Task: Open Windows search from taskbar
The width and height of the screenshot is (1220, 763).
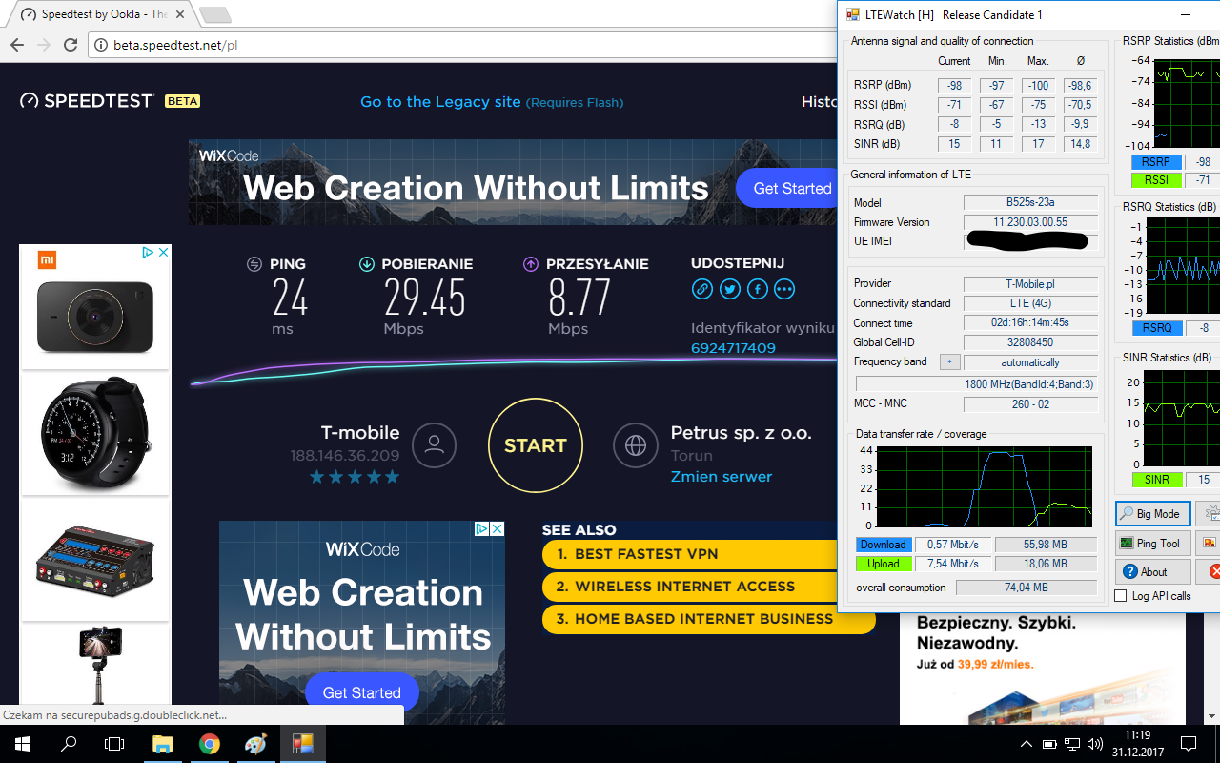Action: point(69,744)
